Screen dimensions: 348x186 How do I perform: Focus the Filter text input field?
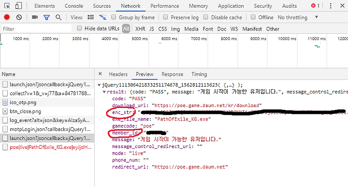pos(37,29)
